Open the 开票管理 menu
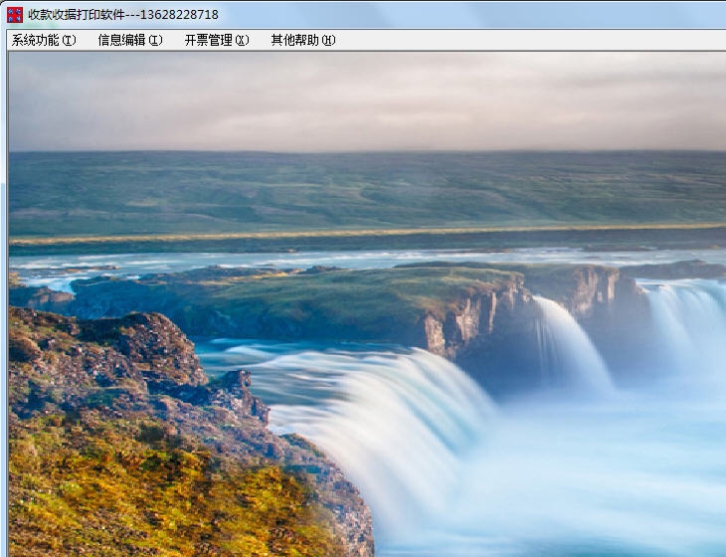 click(x=216, y=41)
